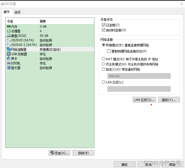
Task: Open the LAN segment dropdown list
Action: click(x=139, y=89)
